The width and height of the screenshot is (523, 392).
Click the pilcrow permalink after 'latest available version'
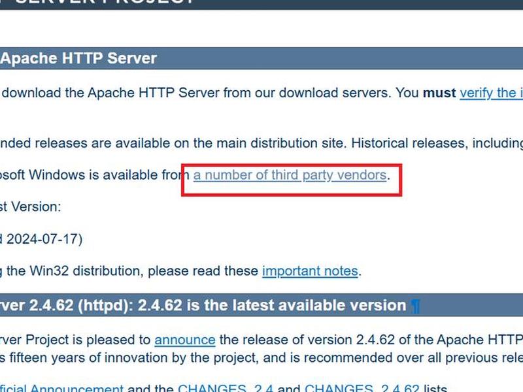(415, 306)
